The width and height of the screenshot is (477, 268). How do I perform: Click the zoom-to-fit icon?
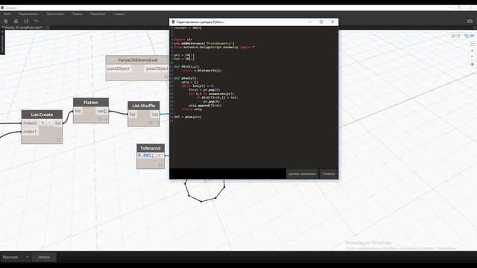tap(472, 45)
